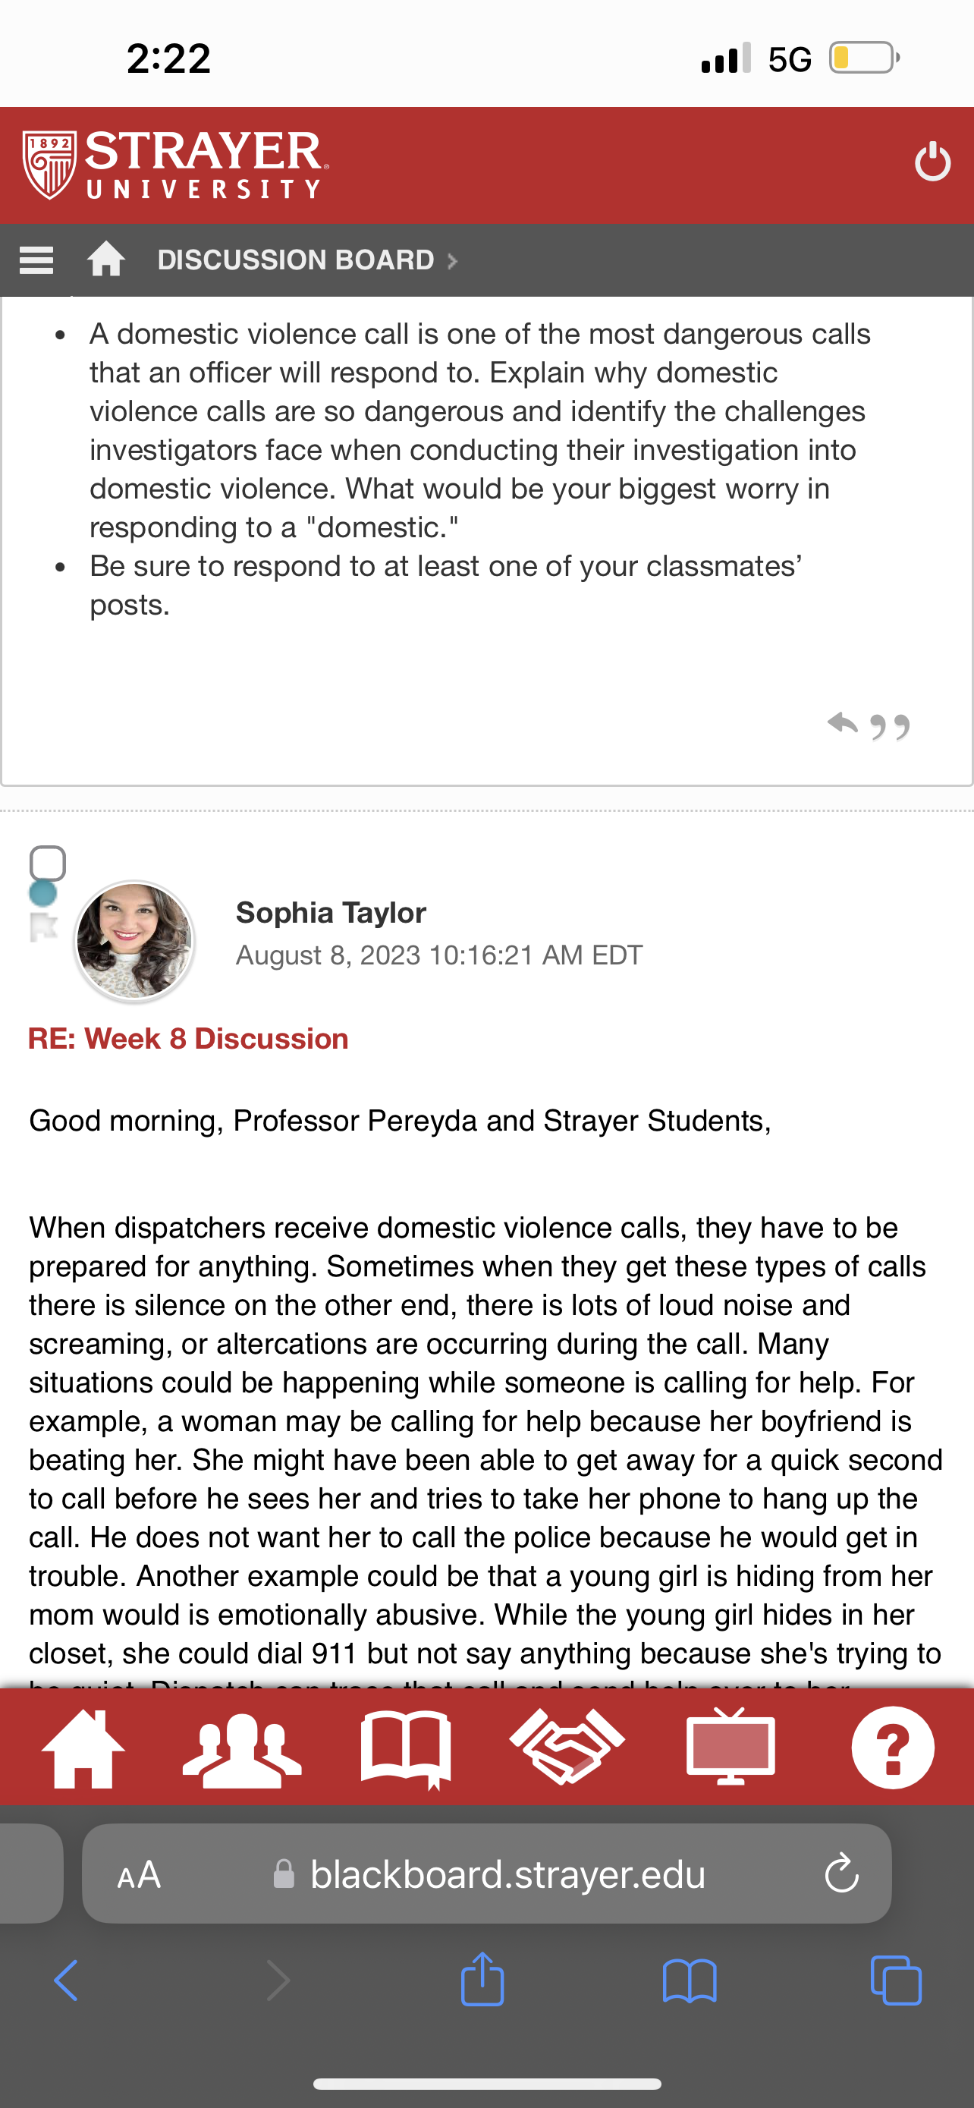Tap Sophia Taylor's profile picture

coord(134,941)
